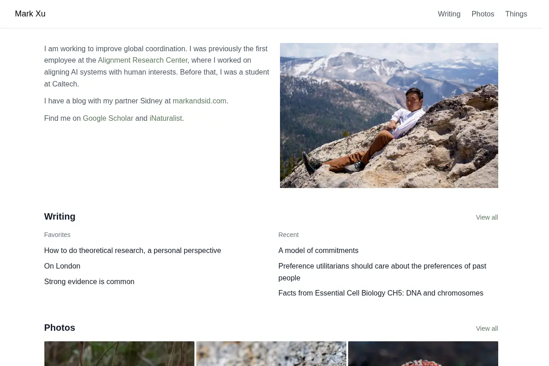The image size is (549, 366).
Task: Open first photo thumbnail with branches
Action: 119,354
